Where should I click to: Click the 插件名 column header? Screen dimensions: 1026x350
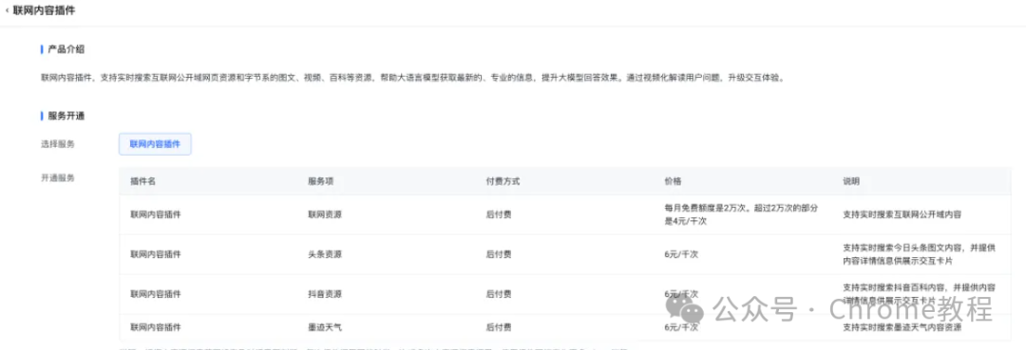(142, 181)
